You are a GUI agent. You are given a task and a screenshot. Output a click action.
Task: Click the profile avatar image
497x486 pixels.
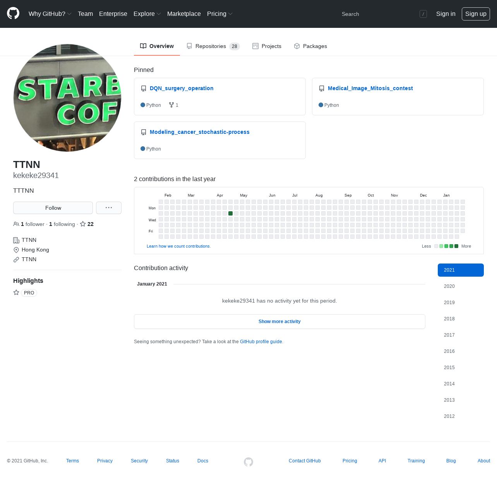pyautogui.click(x=67, y=98)
